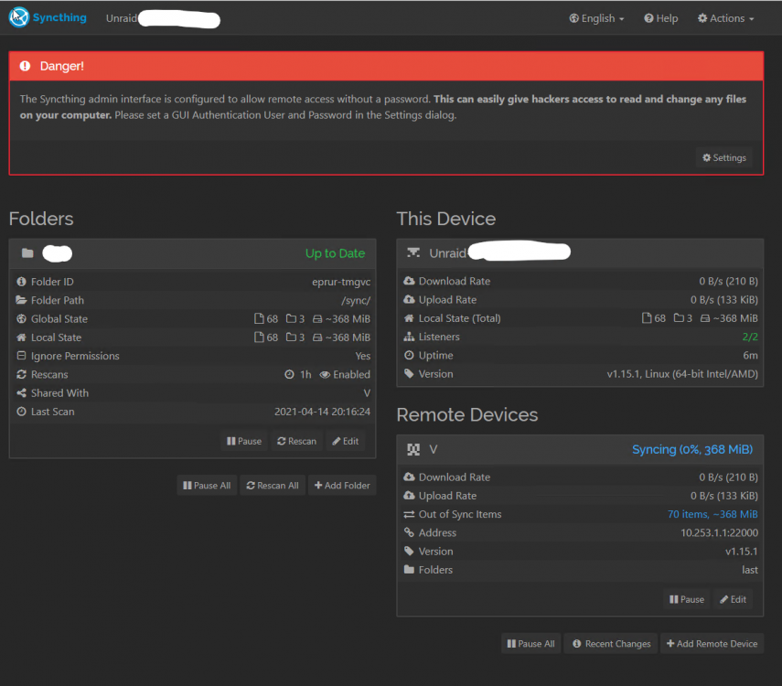Click the eprur-tmgvc folder ID value
This screenshot has height=686, width=782.
[x=341, y=282]
